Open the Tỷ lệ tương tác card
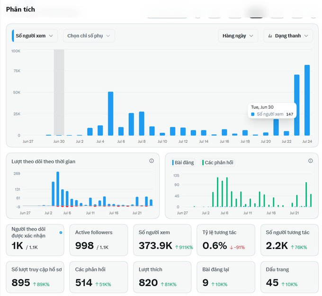The image size is (322, 296). (226, 240)
